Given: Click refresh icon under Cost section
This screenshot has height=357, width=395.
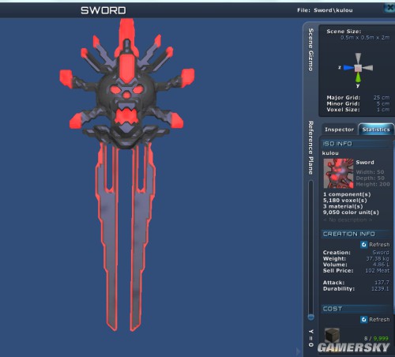Looking at the screenshot, I should (364, 319).
